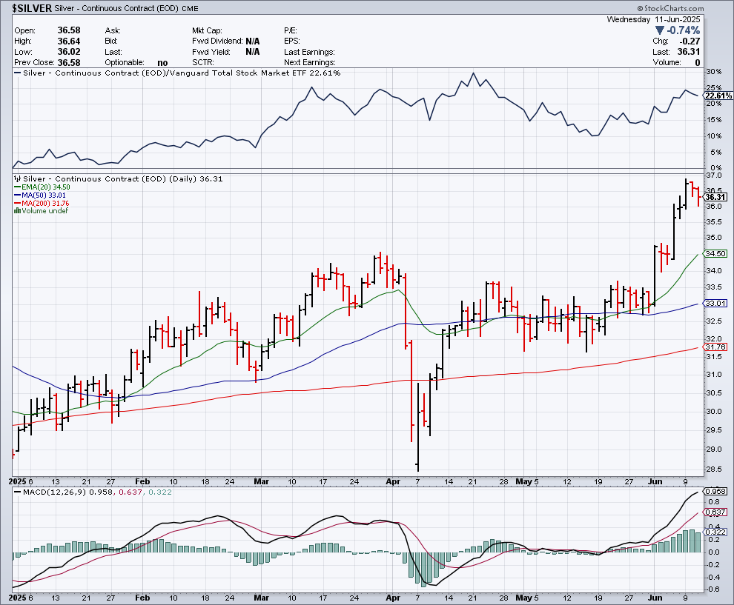Click the red 31.76 MA(200) price tag

click(715, 347)
